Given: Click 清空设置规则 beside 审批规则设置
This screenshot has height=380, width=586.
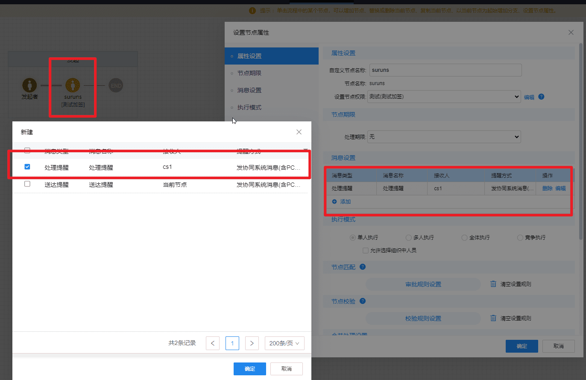Looking at the screenshot, I should tap(516, 284).
